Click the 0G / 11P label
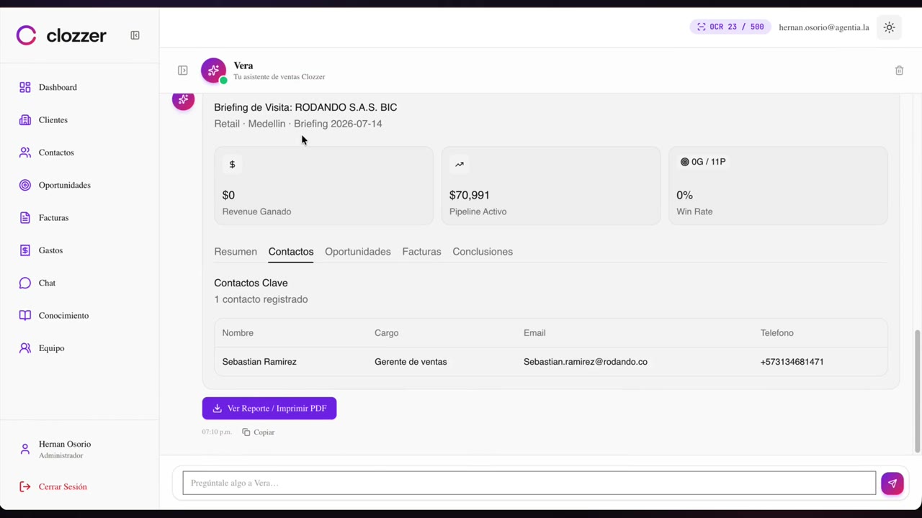The image size is (922, 518). [x=708, y=162]
